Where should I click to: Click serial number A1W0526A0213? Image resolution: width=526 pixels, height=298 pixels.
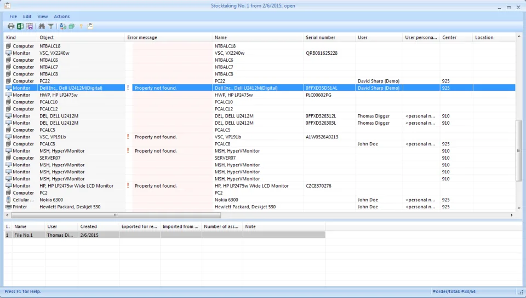322,137
